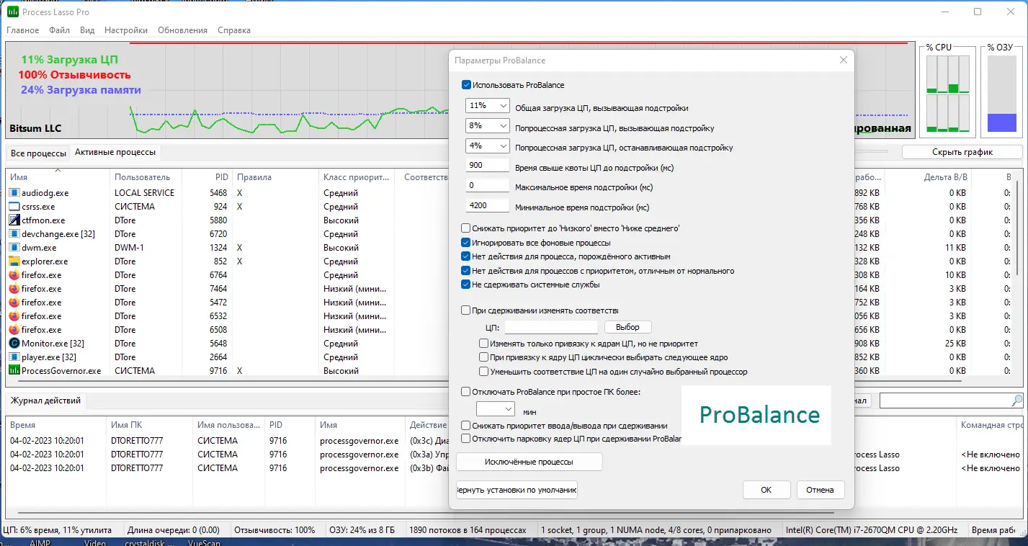Select the LOCAL SERVICE user cell
This screenshot has height=546, width=1028.
pyautogui.click(x=144, y=193)
